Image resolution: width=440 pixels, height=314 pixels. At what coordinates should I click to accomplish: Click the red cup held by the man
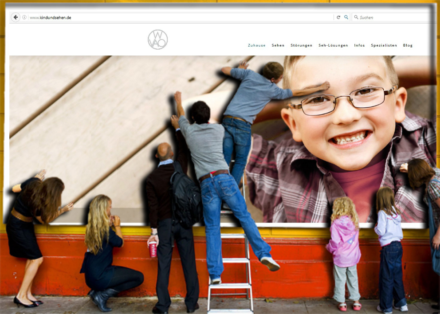[x=153, y=250]
